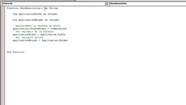Click the 'End Function' line
The image size is (186, 105).
coord(15,52)
